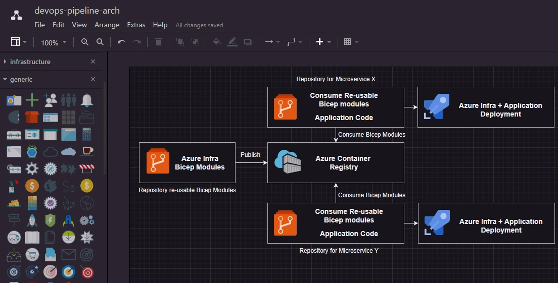
Task: Select the white filled cloud shape
Action: (68, 152)
